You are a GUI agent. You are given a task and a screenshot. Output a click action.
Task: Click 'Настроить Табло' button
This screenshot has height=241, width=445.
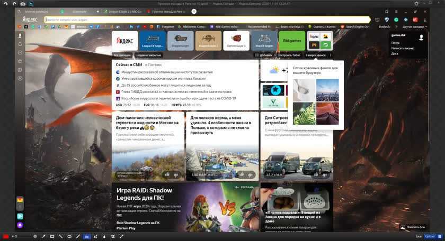289,55
